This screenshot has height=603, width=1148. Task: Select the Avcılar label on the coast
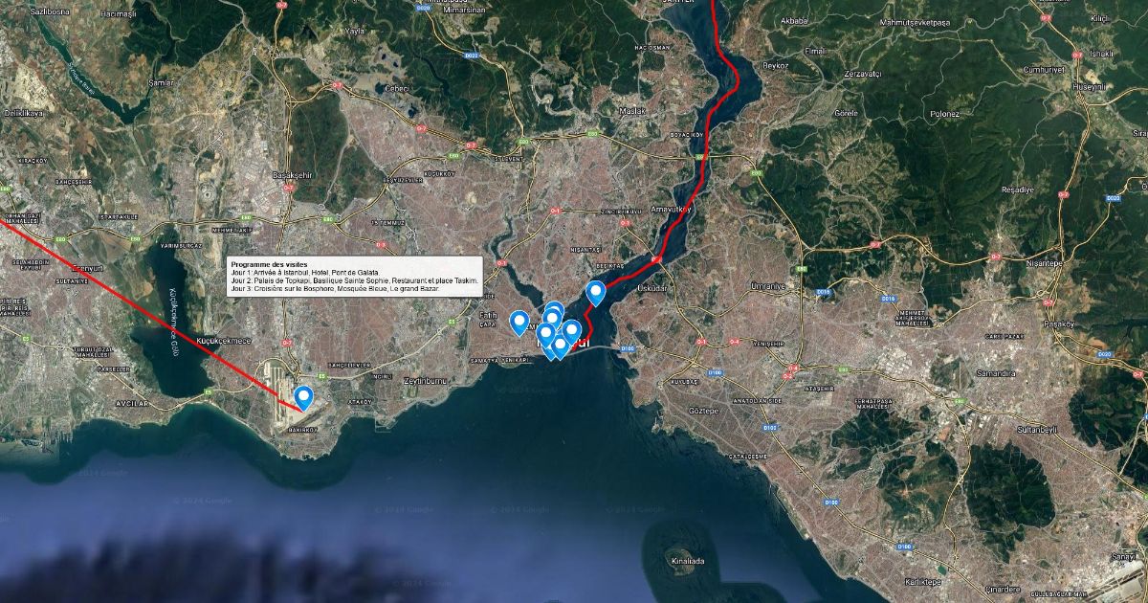click(133, 404)
